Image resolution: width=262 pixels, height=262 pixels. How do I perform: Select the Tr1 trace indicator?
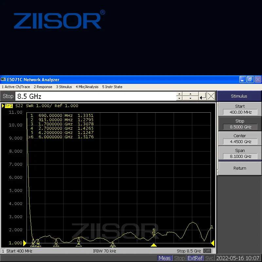9,106
